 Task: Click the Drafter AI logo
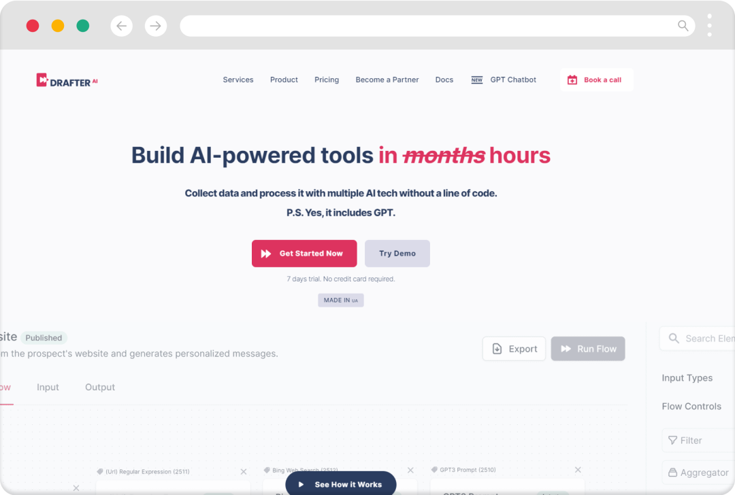(67, 80)
